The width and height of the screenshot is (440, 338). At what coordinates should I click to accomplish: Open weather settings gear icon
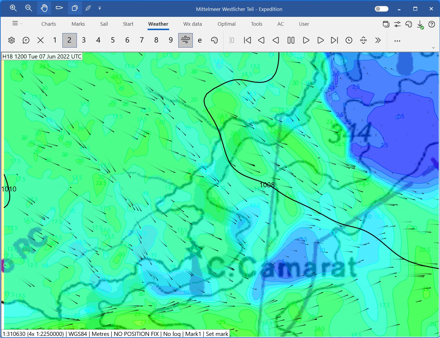[12, 40]
